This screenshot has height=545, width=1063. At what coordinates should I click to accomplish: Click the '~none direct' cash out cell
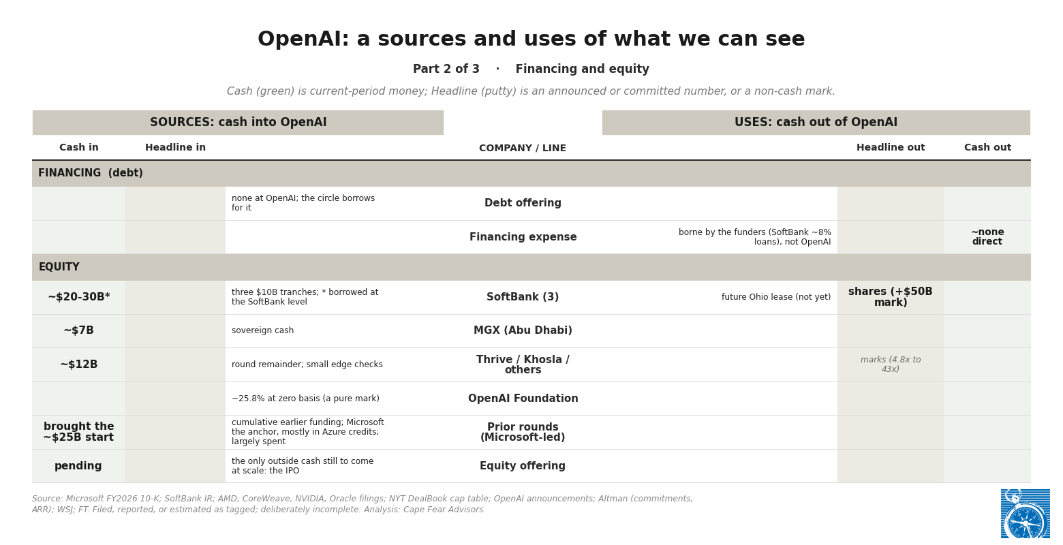987,237
